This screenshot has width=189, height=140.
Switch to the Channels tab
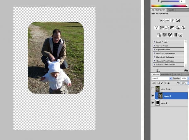tap(166, 74)
